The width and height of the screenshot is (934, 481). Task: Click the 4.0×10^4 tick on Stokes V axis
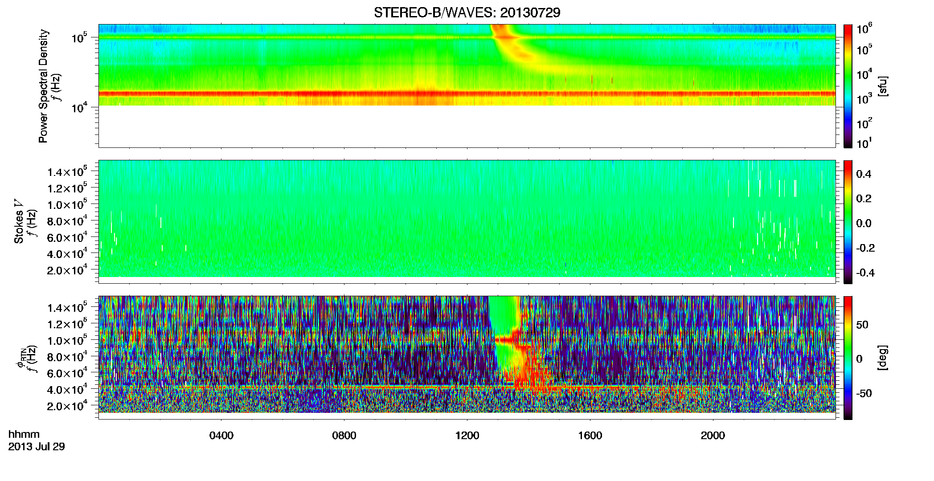67,253
